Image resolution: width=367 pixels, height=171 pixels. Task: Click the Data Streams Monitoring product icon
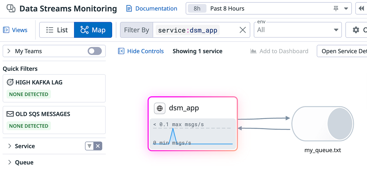[10, 8]
